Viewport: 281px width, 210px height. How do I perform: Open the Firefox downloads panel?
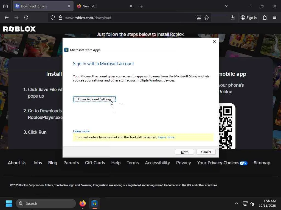click(233, 17)
